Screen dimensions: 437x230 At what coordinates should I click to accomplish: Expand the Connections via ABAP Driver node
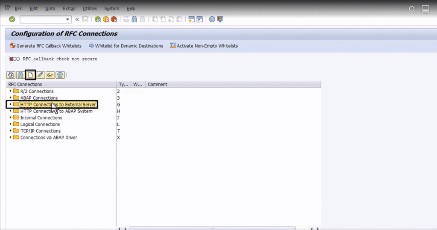point(10,137)
